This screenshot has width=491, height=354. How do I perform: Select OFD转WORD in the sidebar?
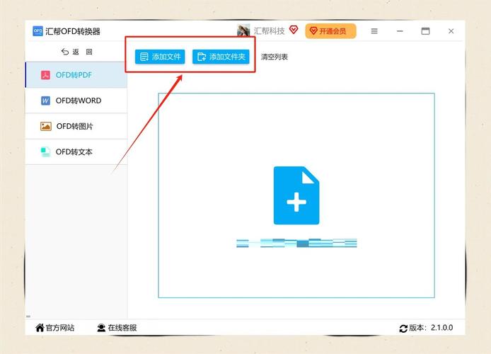tap(76, 101)
